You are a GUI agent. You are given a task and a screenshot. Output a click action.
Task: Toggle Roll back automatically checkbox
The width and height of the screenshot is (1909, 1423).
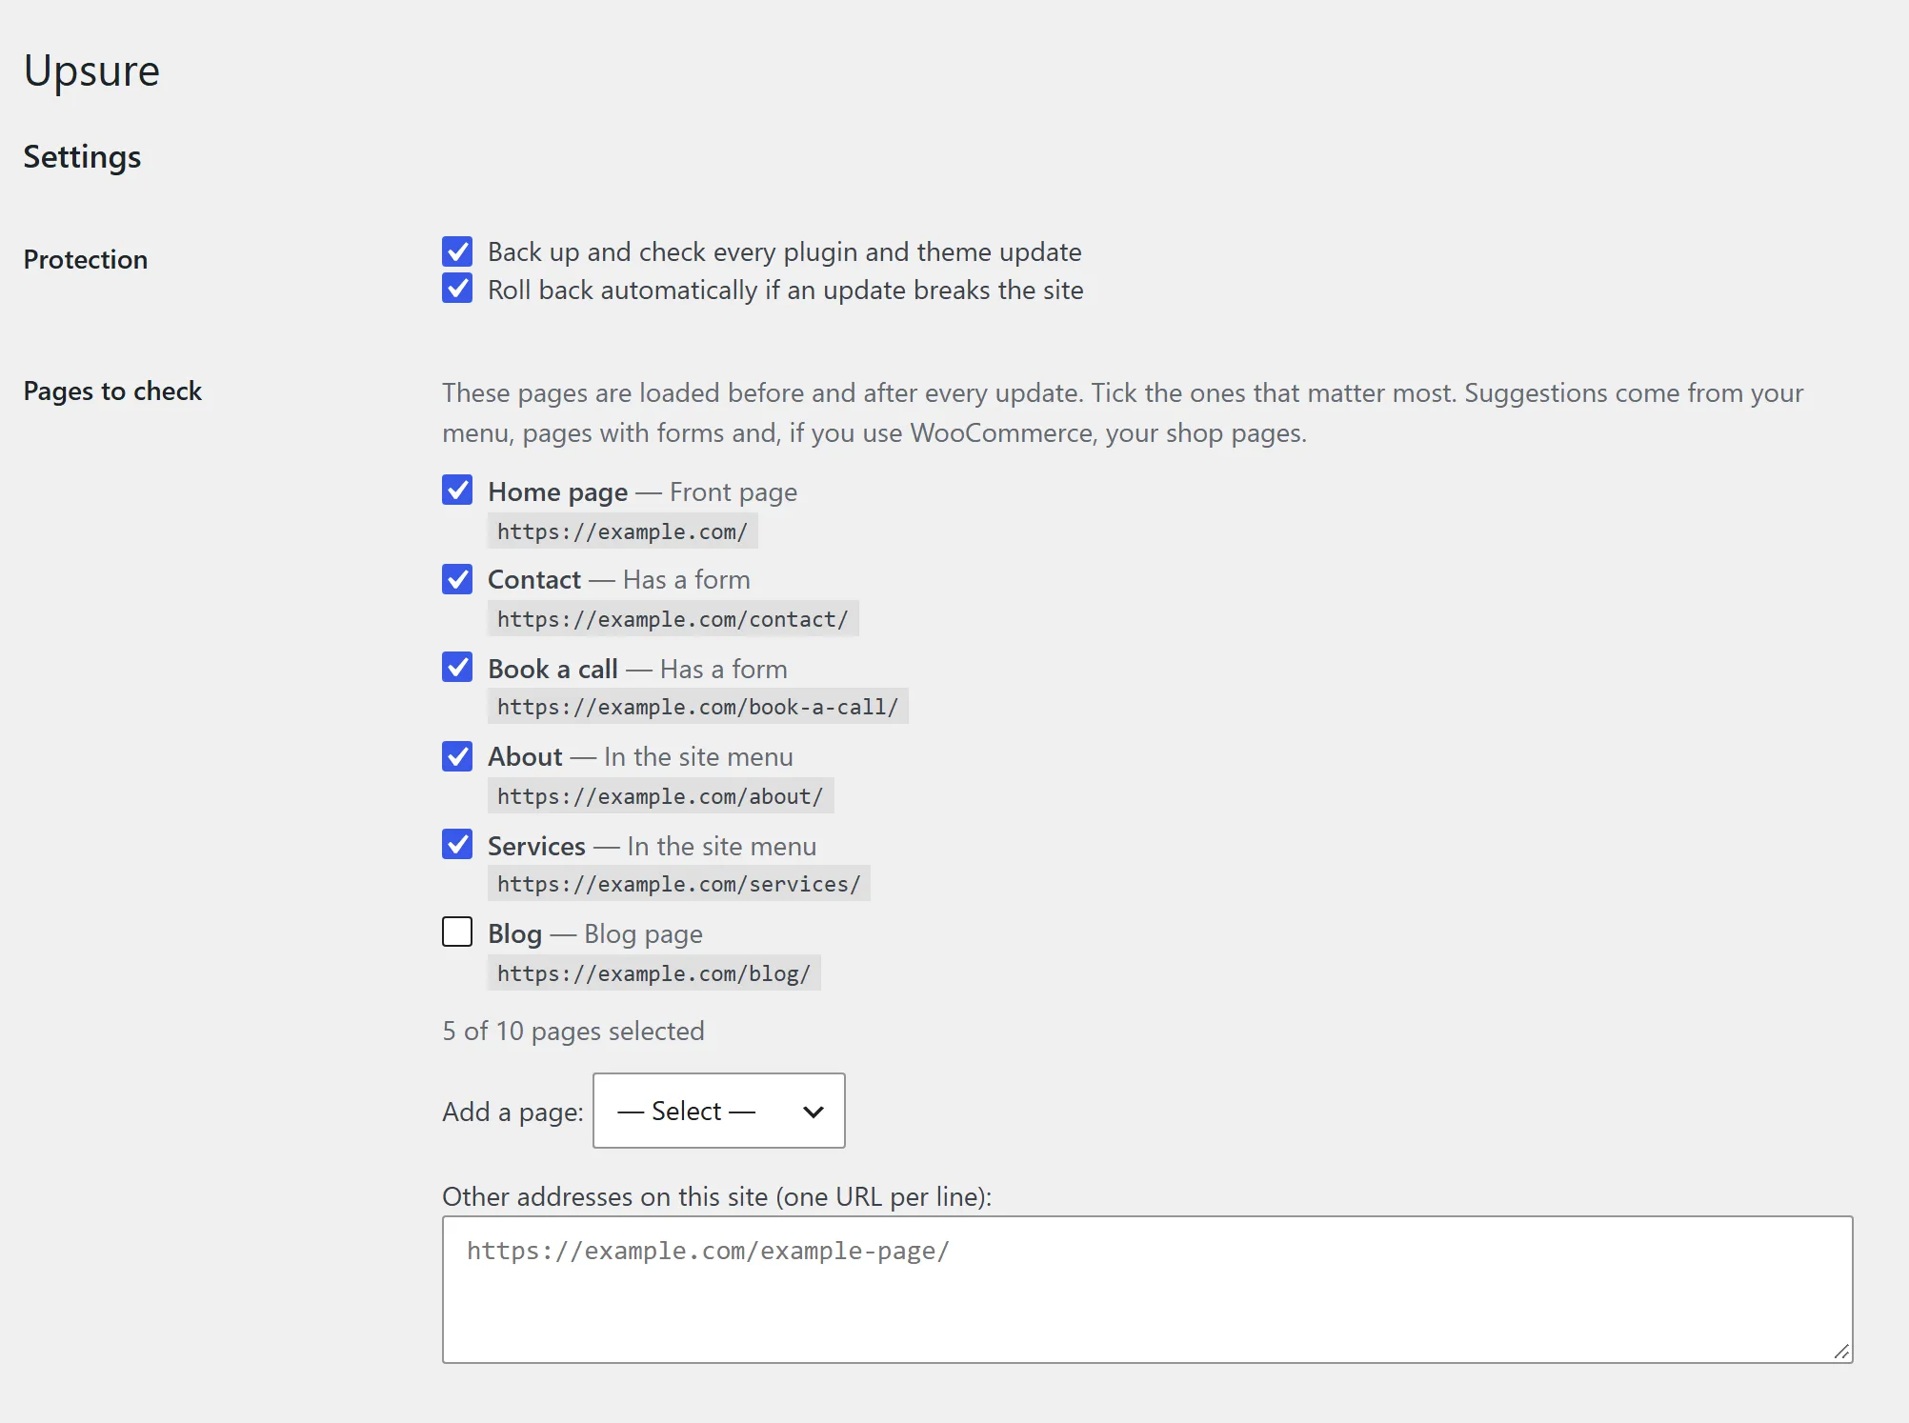pos(457,288)
